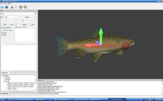Viewport: 163px width, 101px height.
Task: Open the File menu
Action: [2, 4]
